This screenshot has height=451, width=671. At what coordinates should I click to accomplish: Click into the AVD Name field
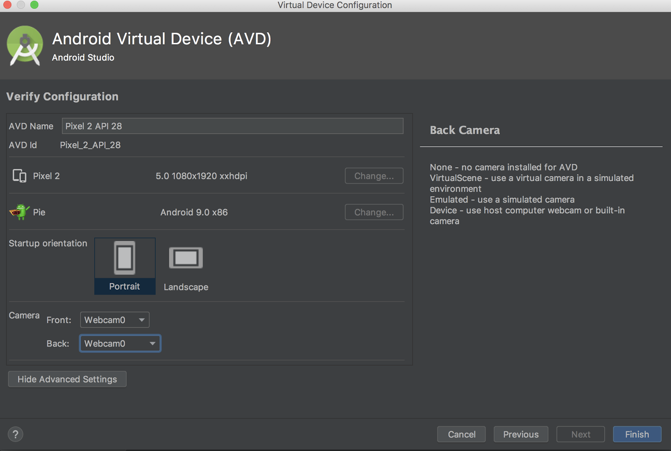232,126
